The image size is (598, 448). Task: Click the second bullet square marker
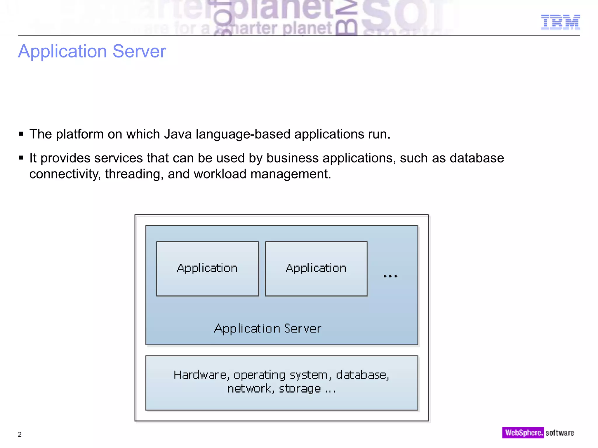click(x=21, y=158)
